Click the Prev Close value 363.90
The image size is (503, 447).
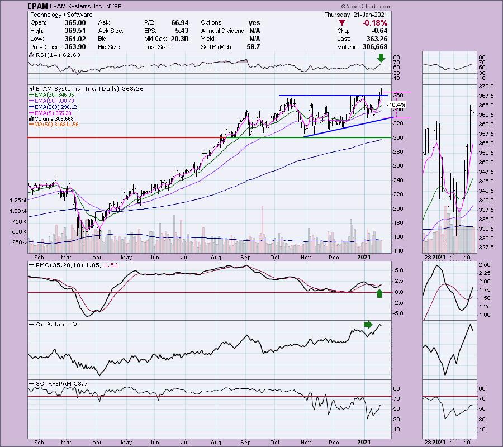click(75, 47)
